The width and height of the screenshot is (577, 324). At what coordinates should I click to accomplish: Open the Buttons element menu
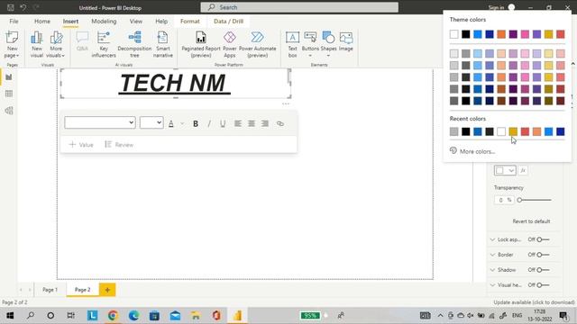tap(310, 44)
